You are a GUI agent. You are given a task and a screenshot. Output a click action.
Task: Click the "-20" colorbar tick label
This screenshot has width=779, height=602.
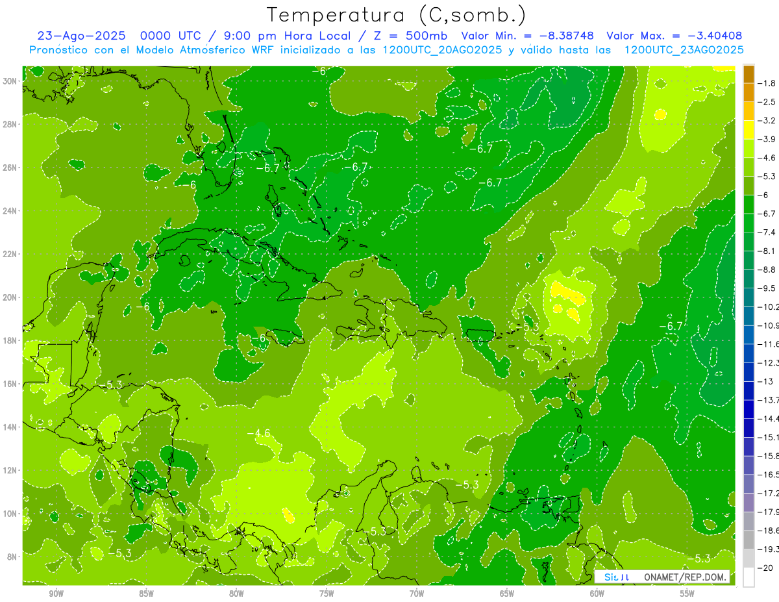tap(765, 567)
